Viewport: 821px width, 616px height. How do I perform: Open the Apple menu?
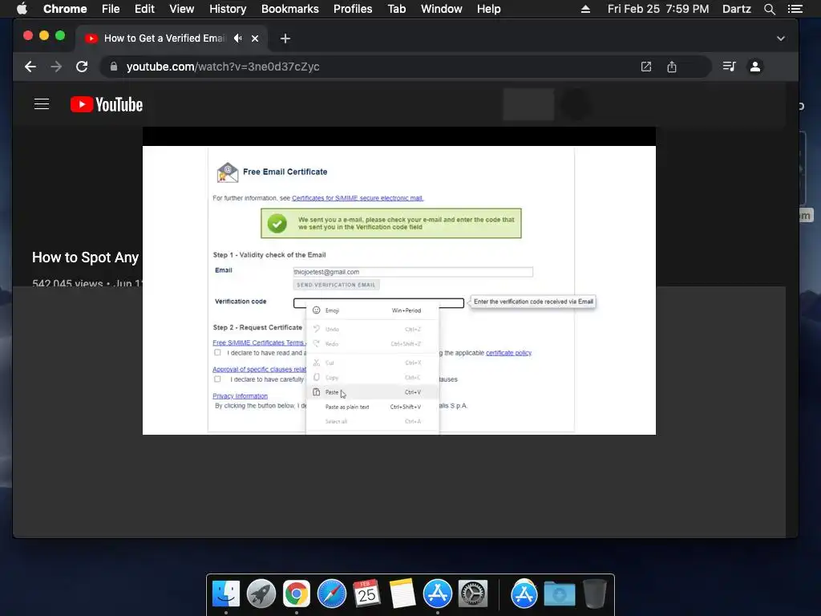[x=22, y=9]
